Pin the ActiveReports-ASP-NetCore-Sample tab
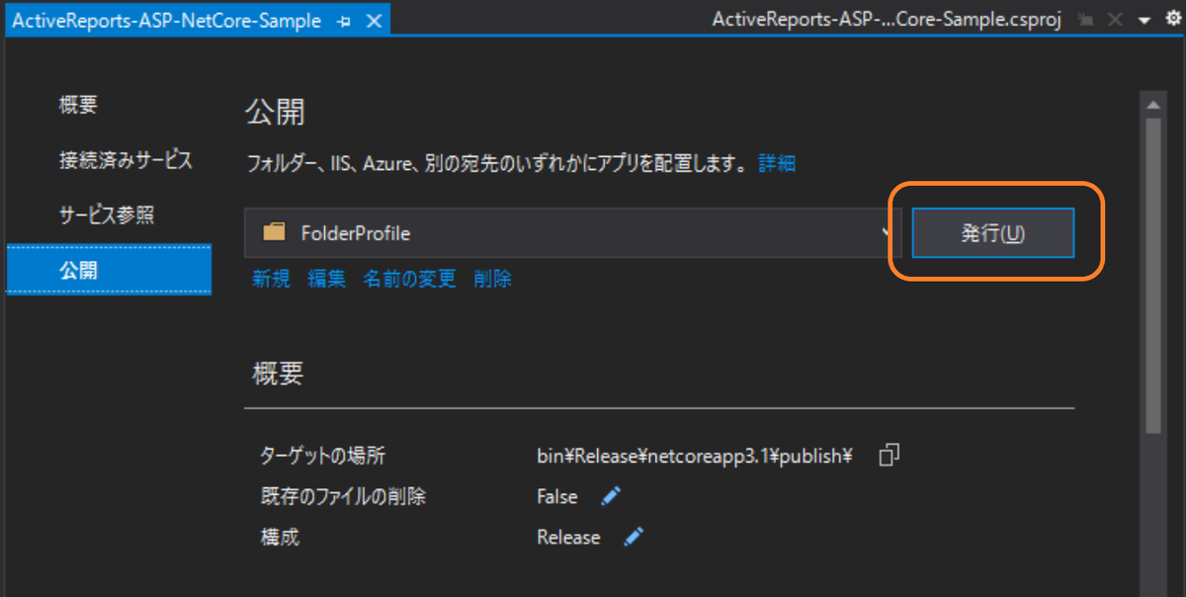1186x597 pixels. point(344,21)
